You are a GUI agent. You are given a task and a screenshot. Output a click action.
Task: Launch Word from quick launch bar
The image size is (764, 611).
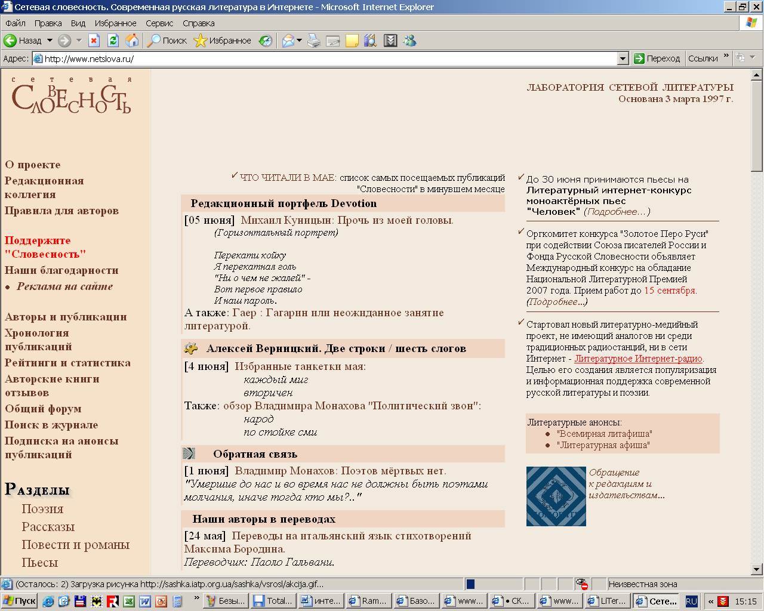coord(144,601)
